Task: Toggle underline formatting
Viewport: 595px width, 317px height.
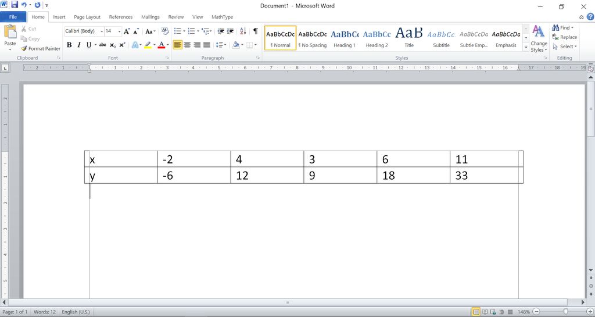Action: tap(88, 45)
